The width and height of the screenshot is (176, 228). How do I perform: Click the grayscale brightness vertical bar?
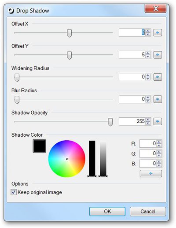(103, 158)
